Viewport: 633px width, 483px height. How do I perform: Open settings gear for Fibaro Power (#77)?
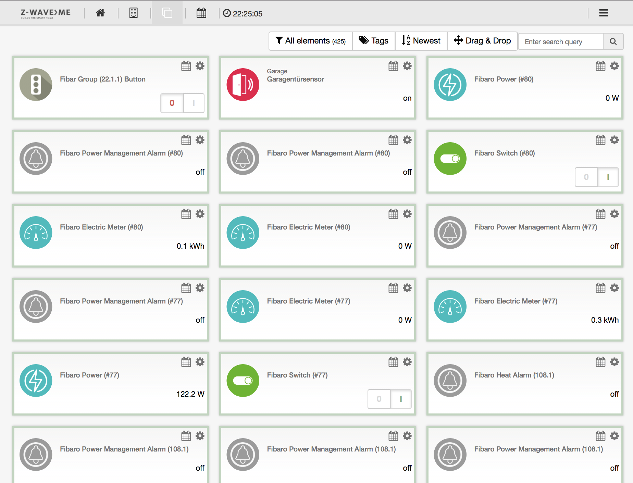click(200, 362)
